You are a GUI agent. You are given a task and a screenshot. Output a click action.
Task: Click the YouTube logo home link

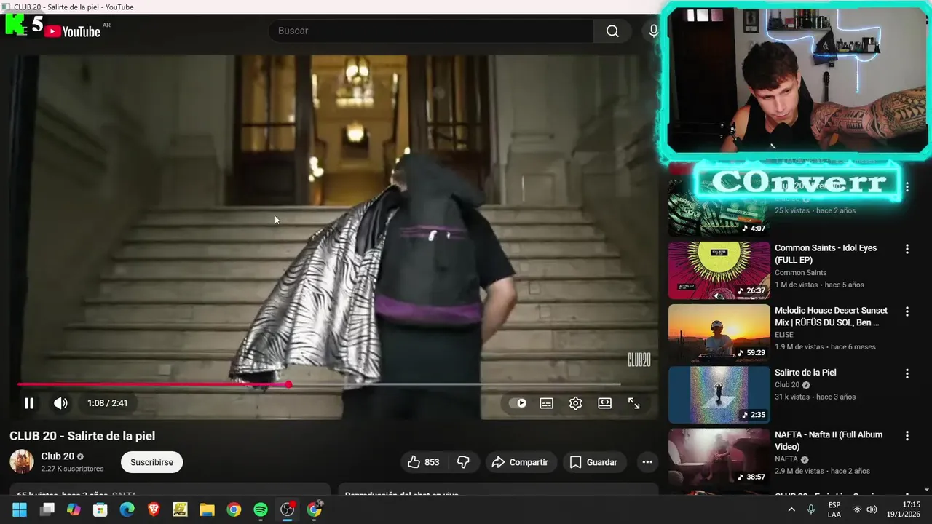click(71, 31)
